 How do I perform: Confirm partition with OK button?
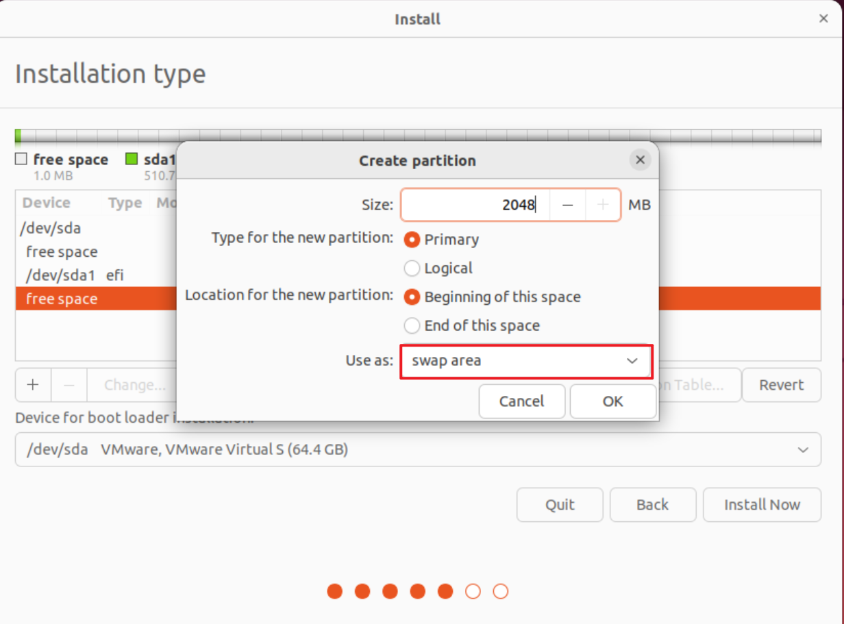pyautogui.click(x=612, y=401)
